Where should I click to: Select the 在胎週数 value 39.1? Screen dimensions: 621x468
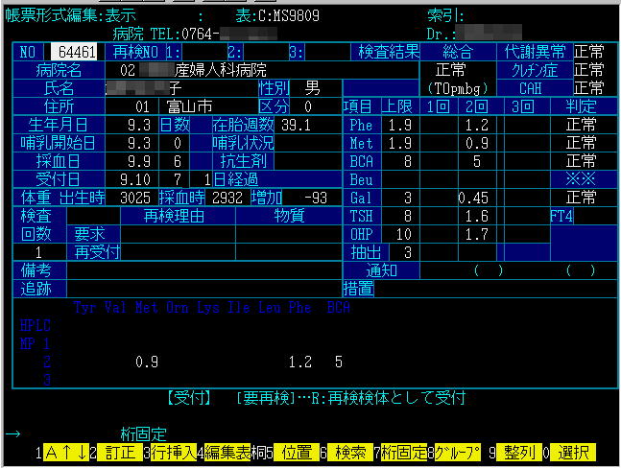click(295, 125)
